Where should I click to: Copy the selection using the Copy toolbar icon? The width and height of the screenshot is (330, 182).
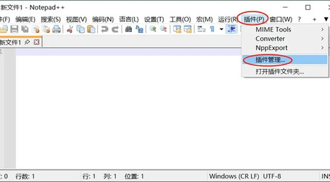[x=80, y=29]
